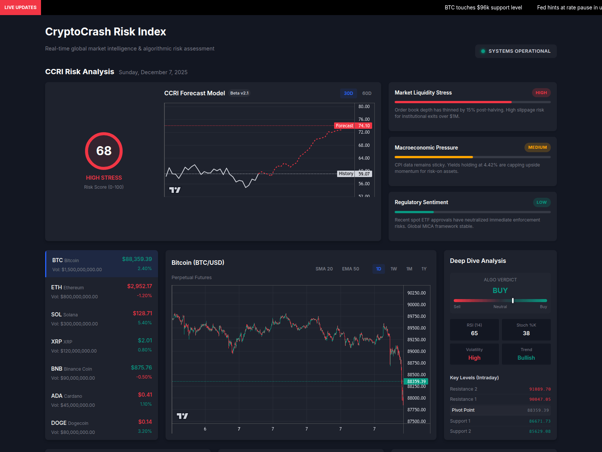Click the TradingView logo in CCRI Forecast chart

(175, 190)
